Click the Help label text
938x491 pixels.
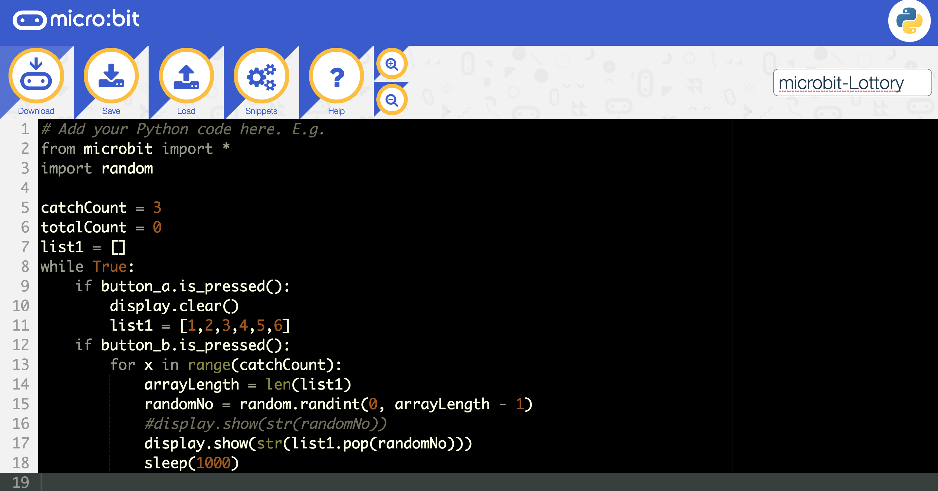point(336,111)
